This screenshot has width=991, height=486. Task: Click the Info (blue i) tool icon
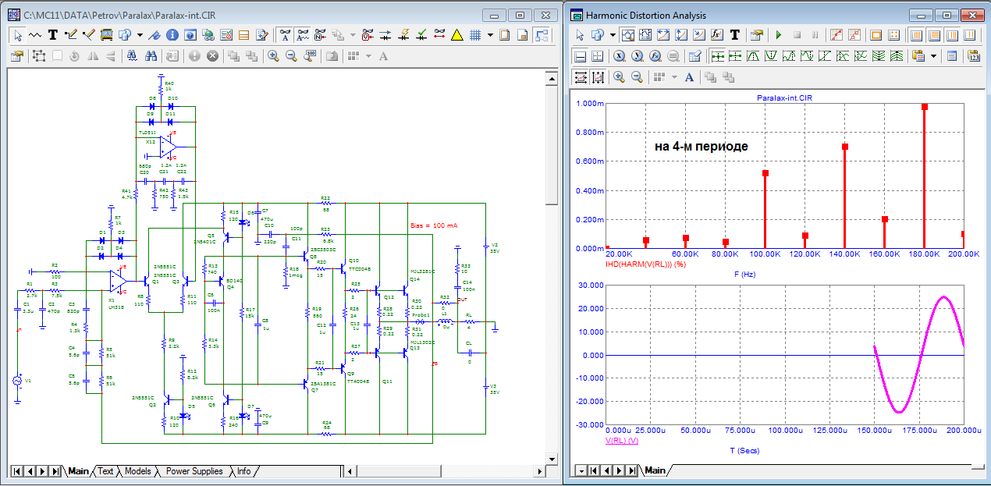171,35
